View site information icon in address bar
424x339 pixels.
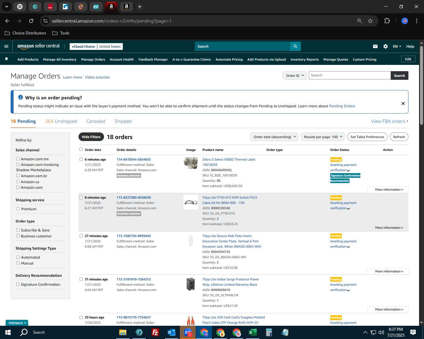click(x=45, y=21)
